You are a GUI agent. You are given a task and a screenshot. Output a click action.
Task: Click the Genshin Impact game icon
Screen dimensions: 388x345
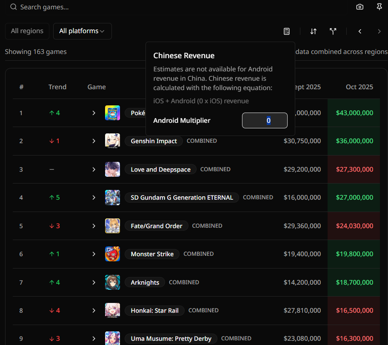[x=112, y=141]
